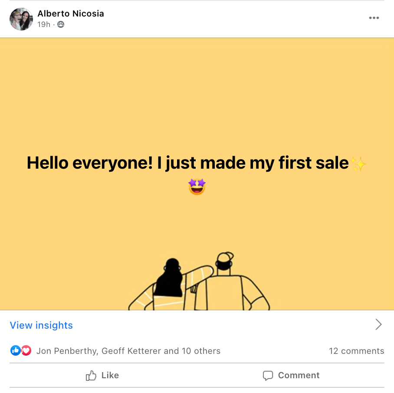
Task: Show the 12 comments on the post
Action: coord(356,351)
